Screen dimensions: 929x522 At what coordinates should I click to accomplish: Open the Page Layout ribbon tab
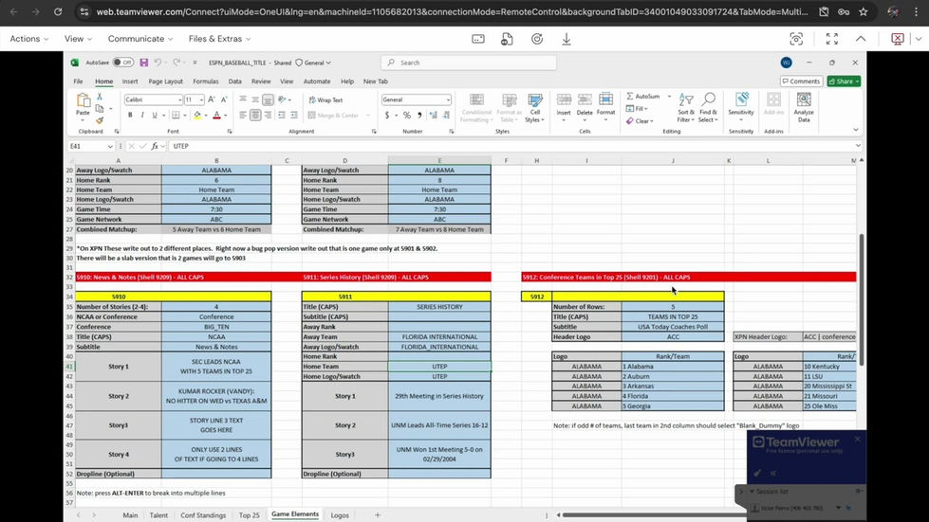(x=165, y=81)
